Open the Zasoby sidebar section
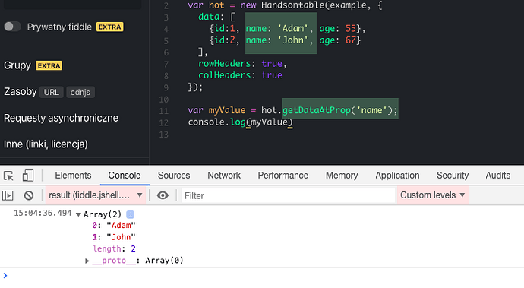 (x=20, y=92)
